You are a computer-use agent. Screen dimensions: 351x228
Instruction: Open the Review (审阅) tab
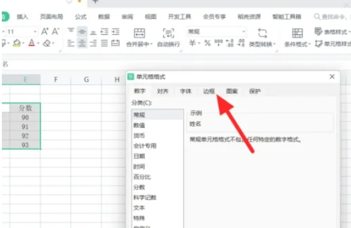click(127, 17)
